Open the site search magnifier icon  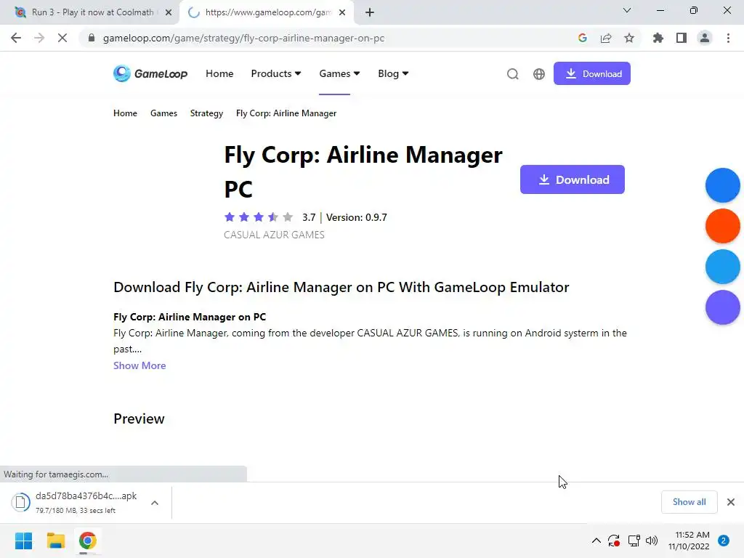coord(512,74)
